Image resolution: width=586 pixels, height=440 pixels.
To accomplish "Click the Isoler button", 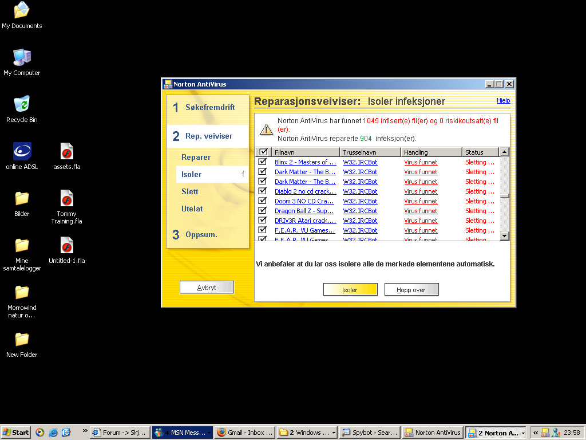I will click(350, 289).
